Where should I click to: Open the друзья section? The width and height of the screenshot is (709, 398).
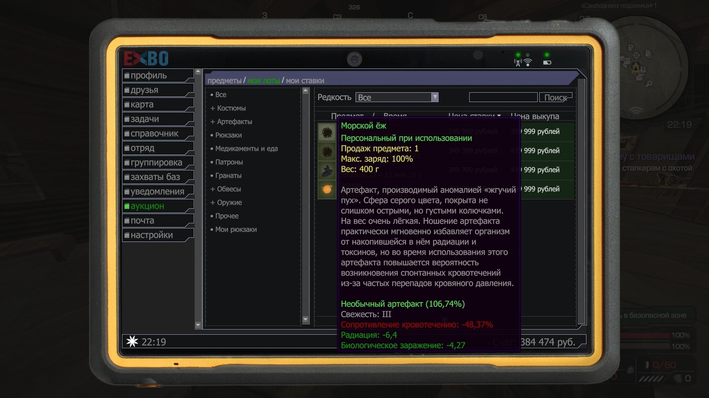(x=158, y=90)
